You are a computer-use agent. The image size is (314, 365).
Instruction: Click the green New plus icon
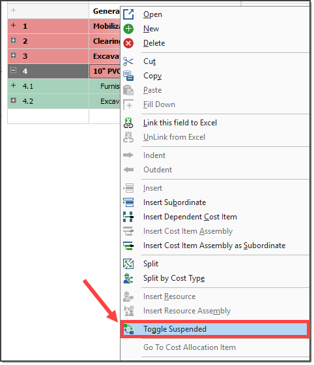(x=128, y=29)
